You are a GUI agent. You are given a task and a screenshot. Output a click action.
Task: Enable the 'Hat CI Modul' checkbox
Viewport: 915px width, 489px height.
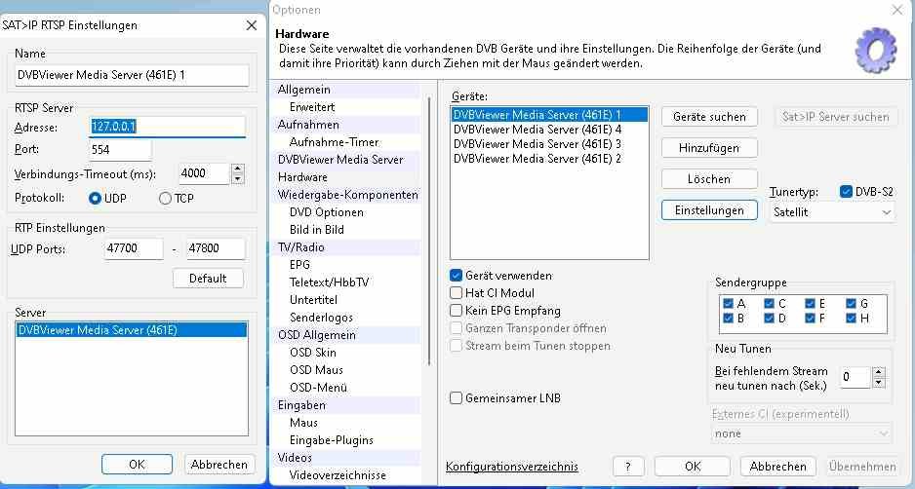pyautogui.click(x=457, y=293)
